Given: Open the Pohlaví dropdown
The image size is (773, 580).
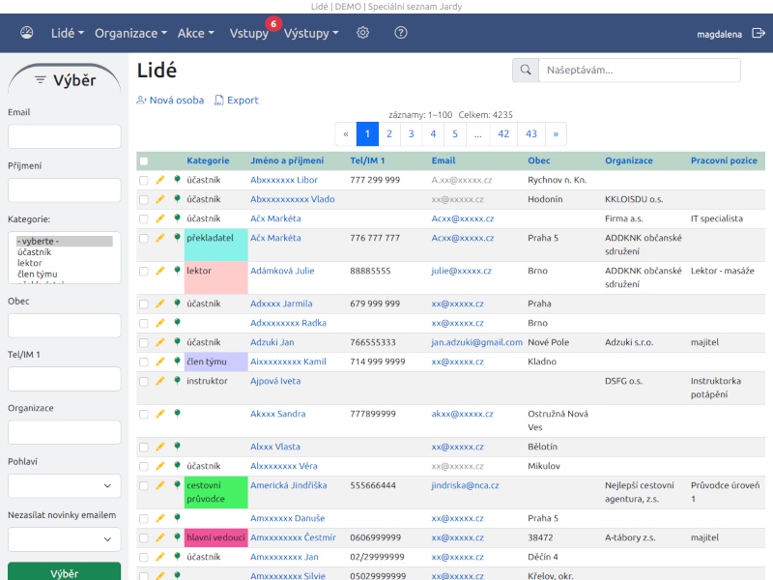Looking at the screenshot, I should tap(64, 486).
